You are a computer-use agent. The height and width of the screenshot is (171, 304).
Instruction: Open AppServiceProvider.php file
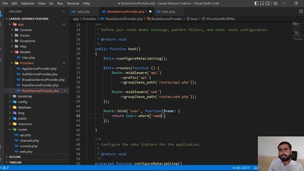39,68
